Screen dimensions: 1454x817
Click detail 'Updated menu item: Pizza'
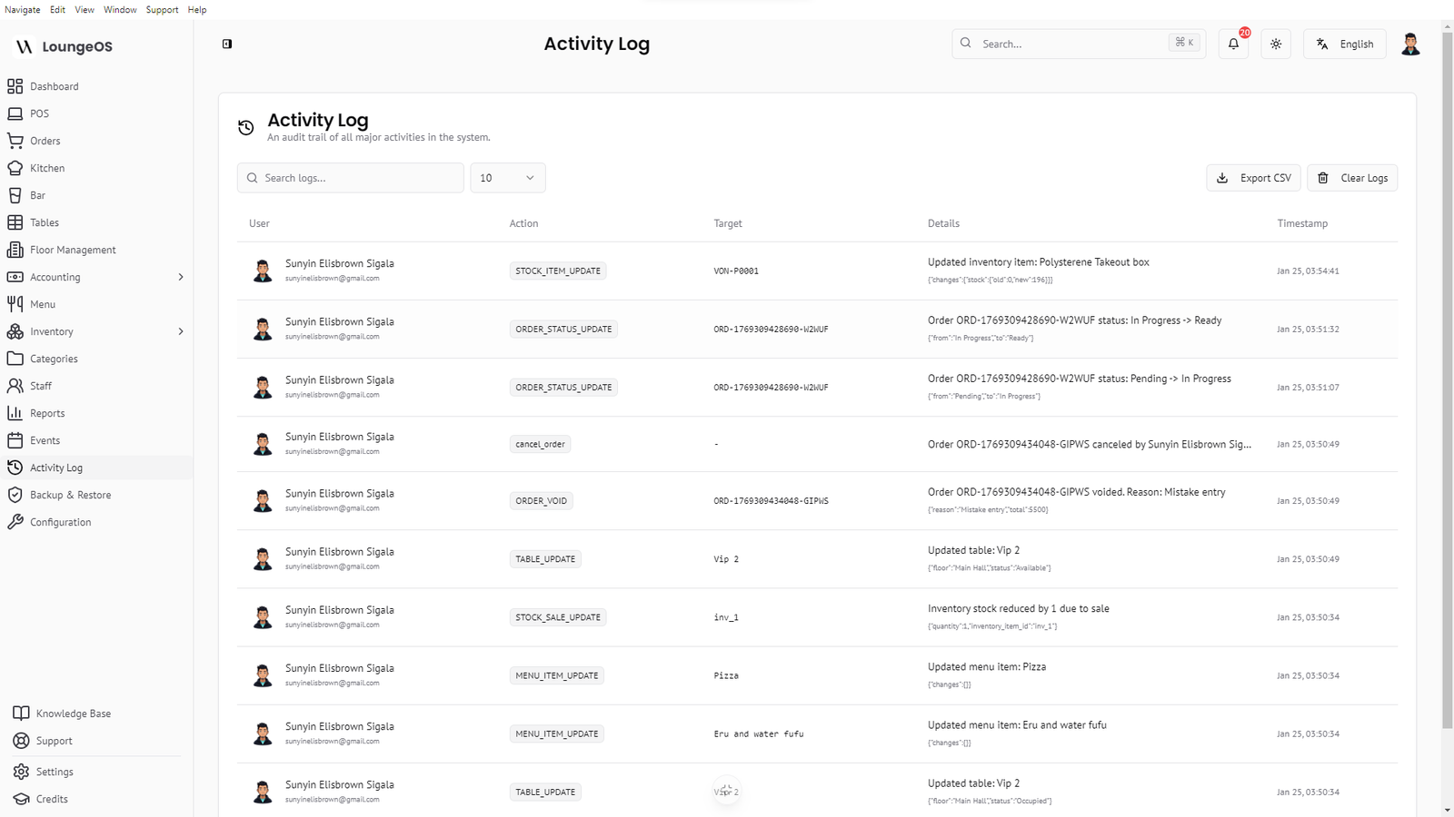click(987, 667)
